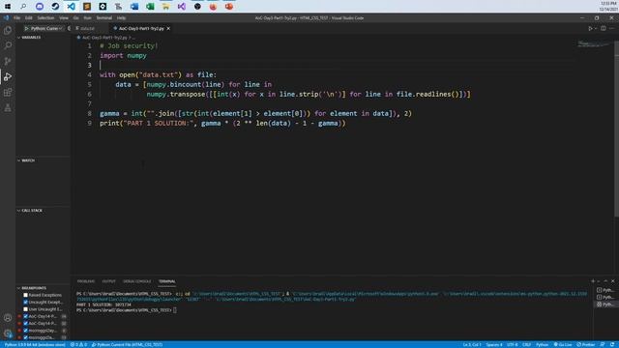Open the Extensions view

pyautogui.click(x=8, y=93)
